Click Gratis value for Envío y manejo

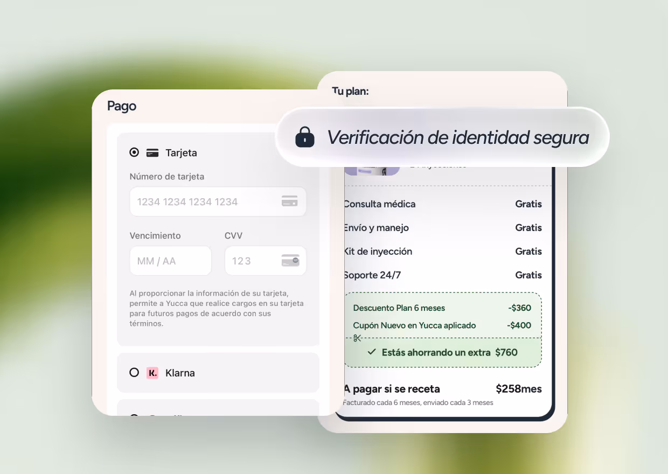tap(528, 228)
